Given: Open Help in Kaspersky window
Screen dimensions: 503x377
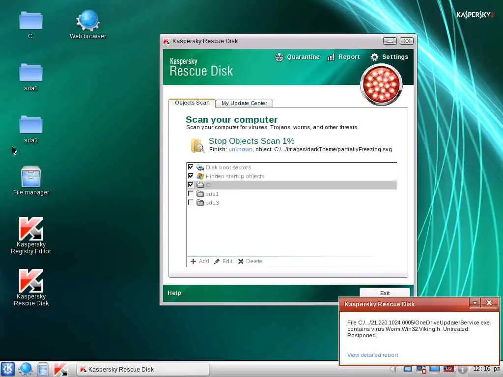Looking at the screenshot, I should point(174,293).
